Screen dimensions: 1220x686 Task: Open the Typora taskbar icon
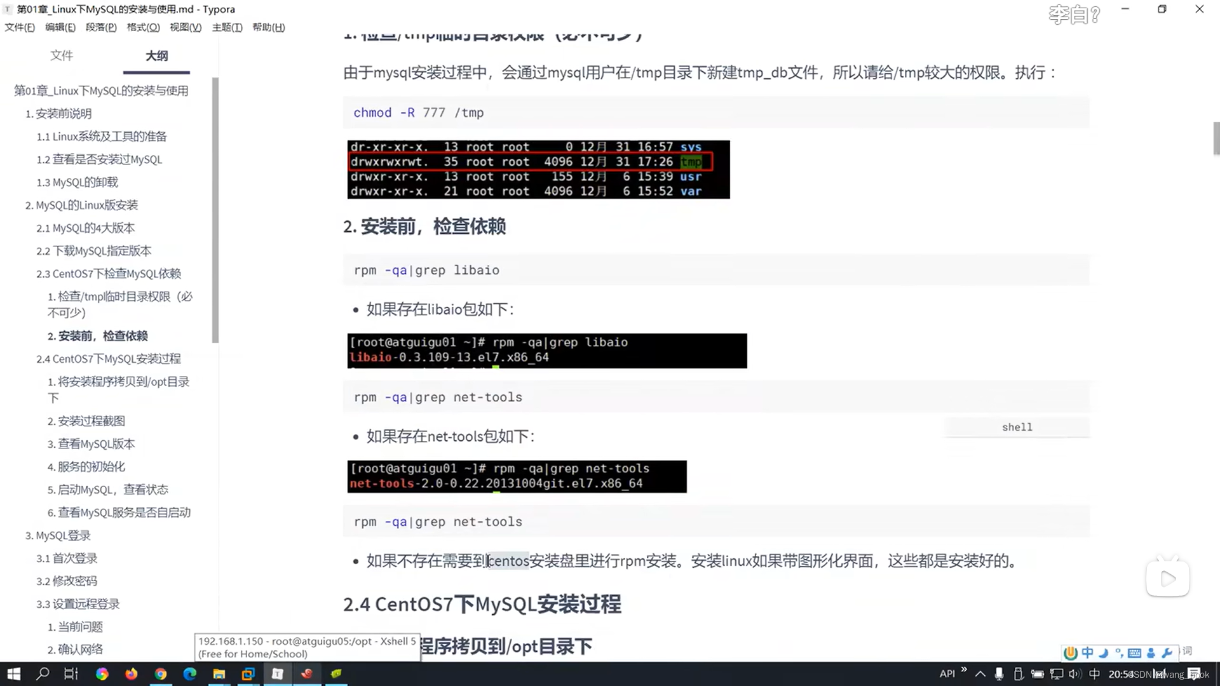point(278,674)
